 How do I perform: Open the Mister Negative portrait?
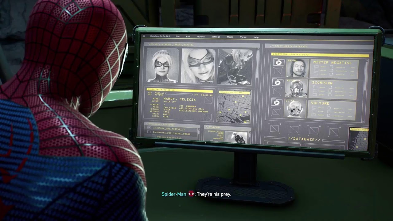click(x=298, y=68)
